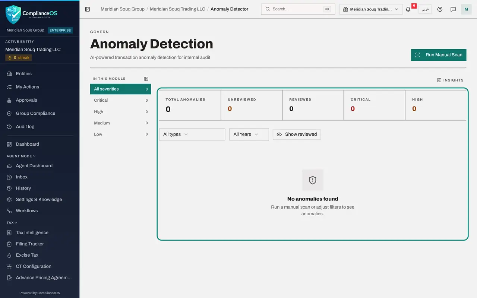This screenshot has height=298, width=477.
Task: Go to My Actions
Action: point(40,87)
